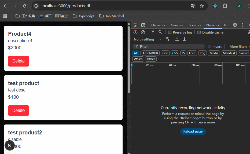The width and height of the screenshot is (250, 154).
Task: Delete the Product4 item
Action: [x=19, y=61]
